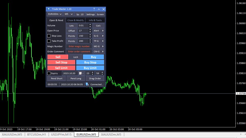246x138 pixels.
Task: Click the Pend Short button
Action: coord(56,78)
